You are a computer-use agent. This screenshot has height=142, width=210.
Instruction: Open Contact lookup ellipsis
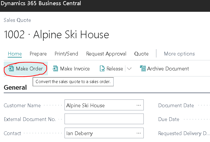coord(139,133)
